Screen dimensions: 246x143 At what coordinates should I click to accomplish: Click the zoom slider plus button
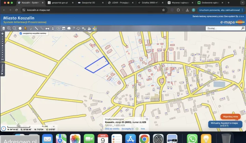pos(2,34)
